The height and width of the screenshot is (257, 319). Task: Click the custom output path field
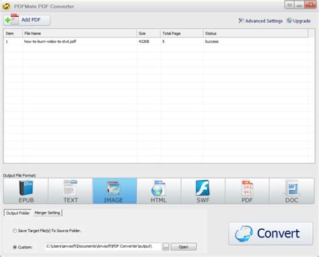click(102, 246)
